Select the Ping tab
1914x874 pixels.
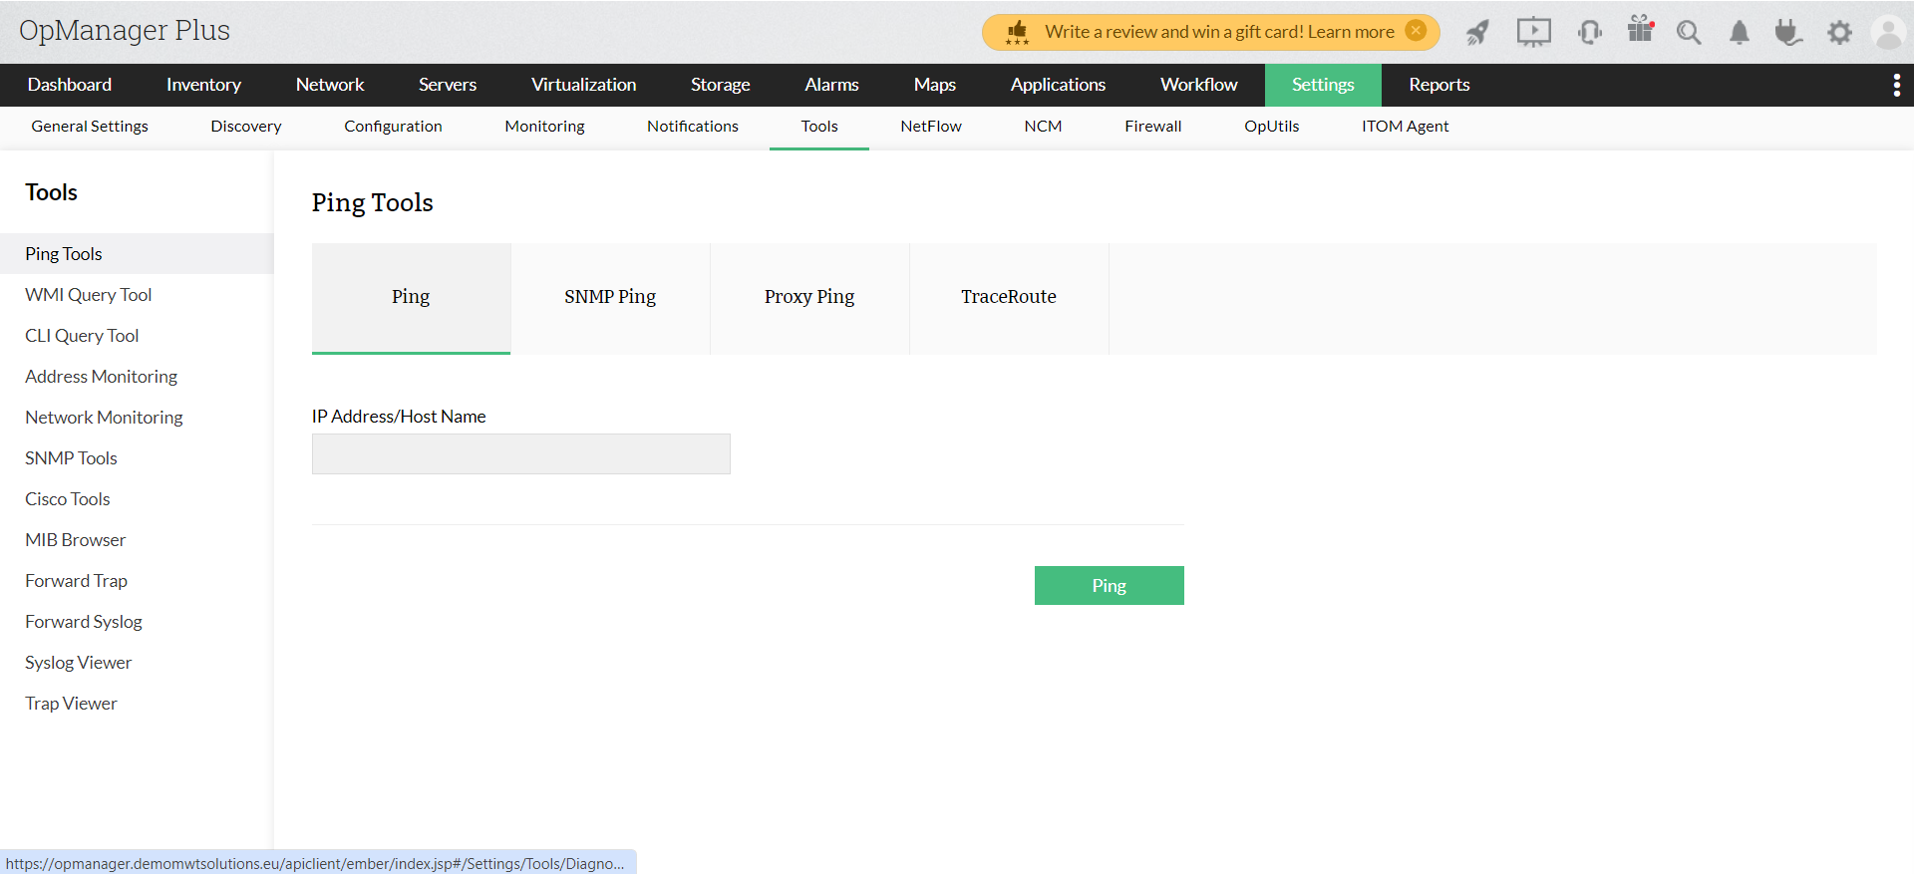coord(411,298)
